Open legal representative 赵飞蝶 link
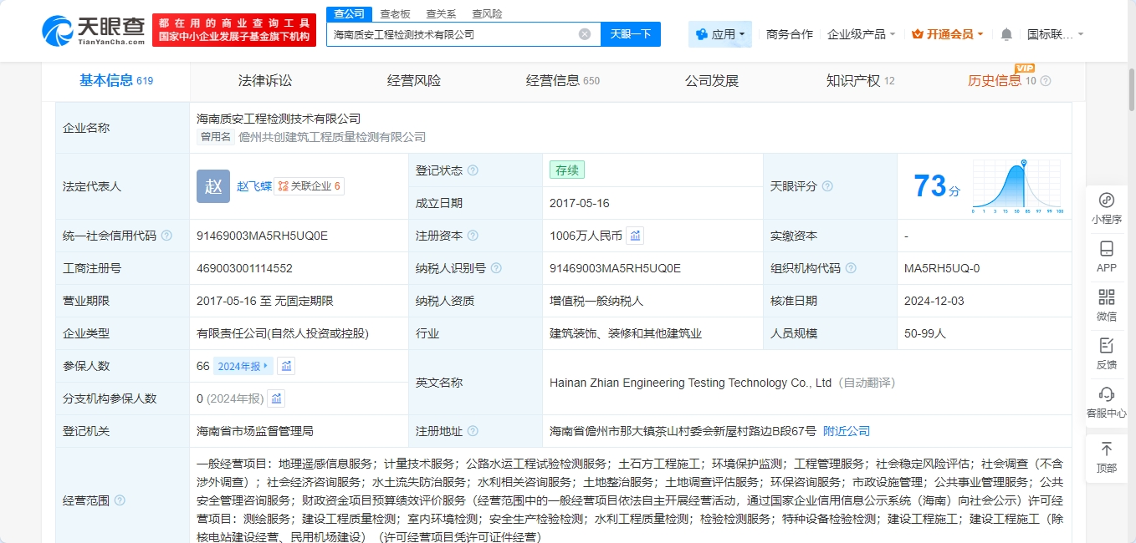1136x543 pixels. coord(253,186)
